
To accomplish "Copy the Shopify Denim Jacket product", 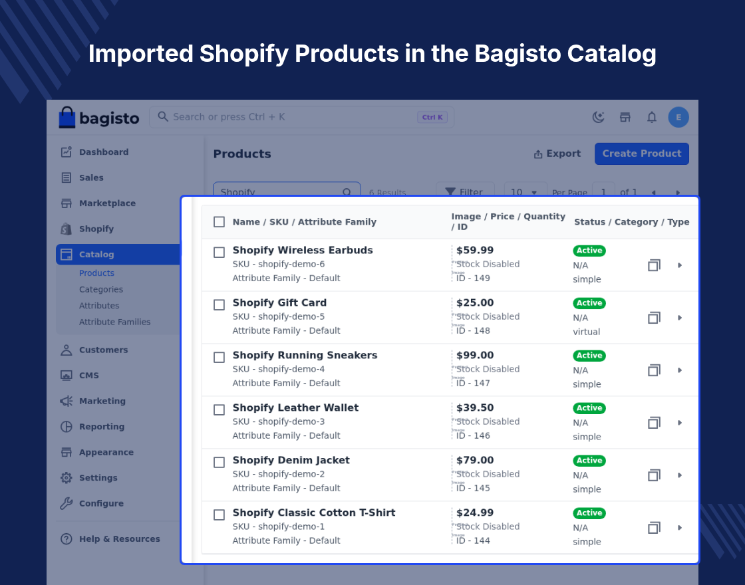I will (655, 475).
